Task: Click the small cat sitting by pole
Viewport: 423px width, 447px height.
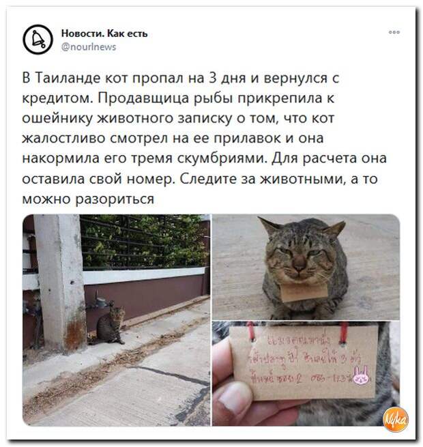Action: [x=111, y=325]
